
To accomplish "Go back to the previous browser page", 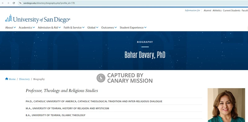I will coord(3,3).
